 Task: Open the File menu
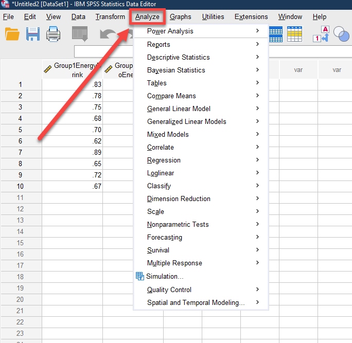click(x=8, y=17)
